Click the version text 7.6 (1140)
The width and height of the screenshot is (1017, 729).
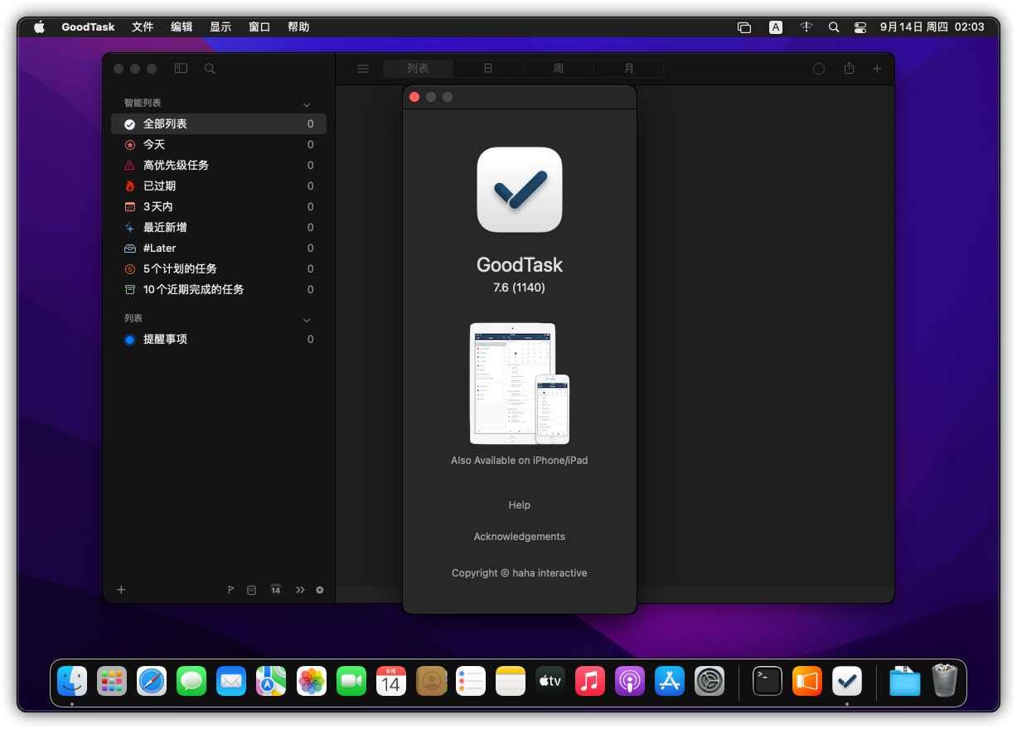pyautogui.click(x=520, y=287)
